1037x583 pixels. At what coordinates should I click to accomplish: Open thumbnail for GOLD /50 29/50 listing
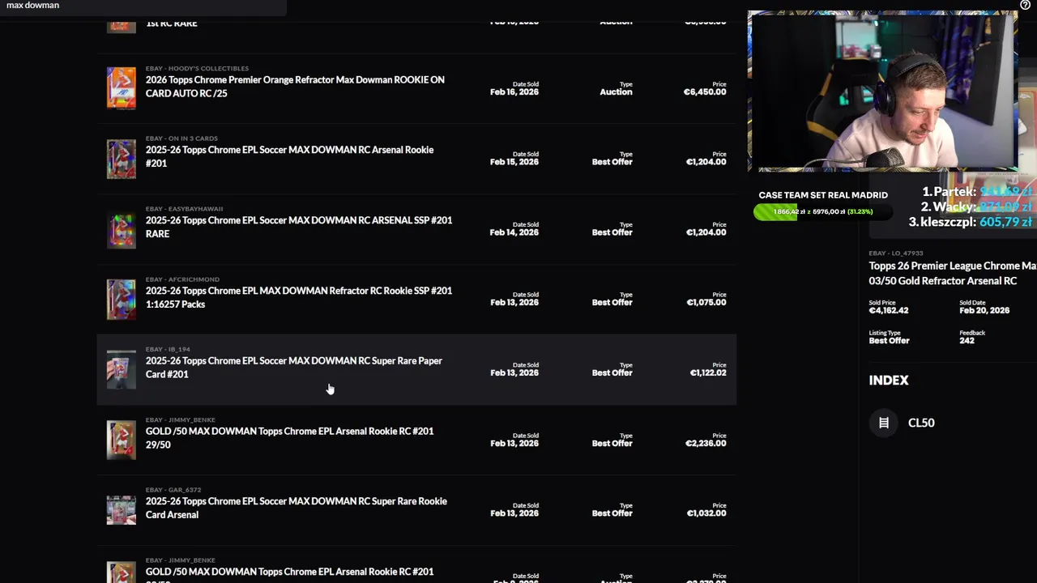click(122, 440)
